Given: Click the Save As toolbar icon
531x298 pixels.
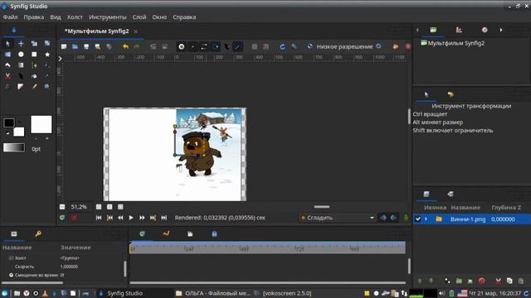Looking at the screenshot, I should [x=98, y=46].
